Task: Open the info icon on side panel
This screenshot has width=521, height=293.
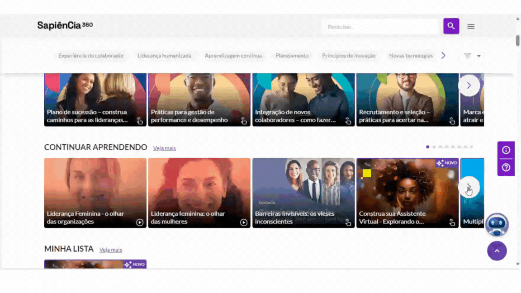Action: point(506,150)
